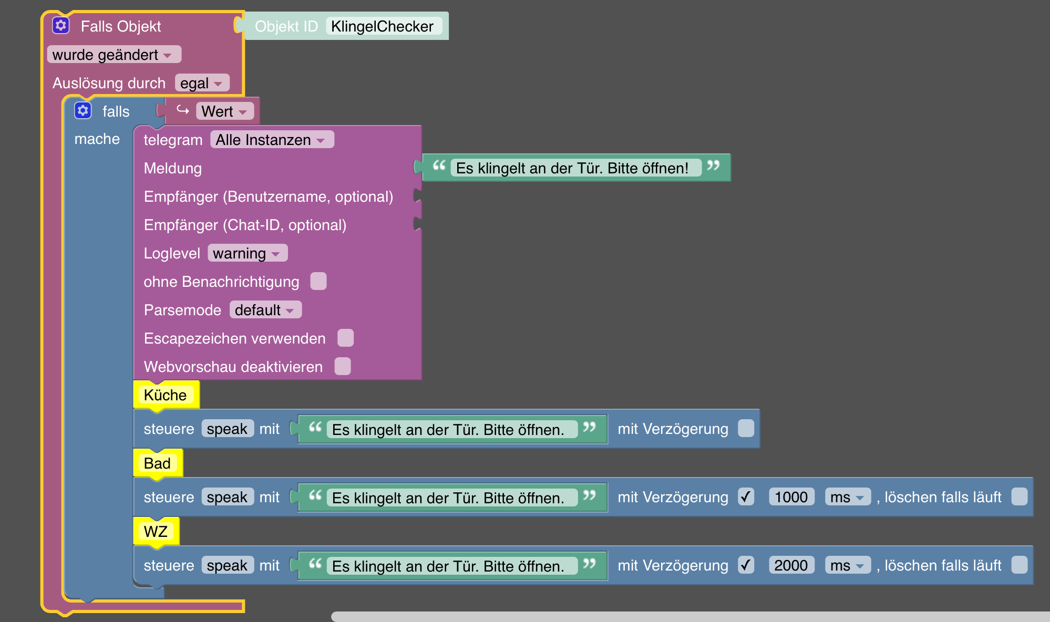The image size is (1050, 622).
Task: Enable the ohne Benachrichtigung checkbox
Action: tap(318, 281)
